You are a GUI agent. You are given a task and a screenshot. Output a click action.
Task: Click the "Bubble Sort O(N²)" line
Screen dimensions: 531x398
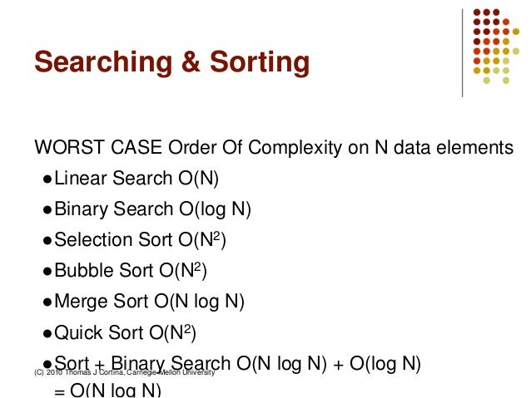(x=130, y=271)
